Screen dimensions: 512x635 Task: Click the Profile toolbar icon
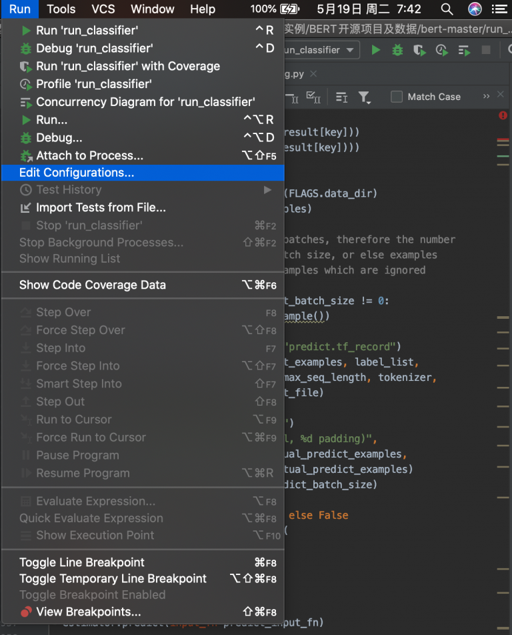click(441, 50)
